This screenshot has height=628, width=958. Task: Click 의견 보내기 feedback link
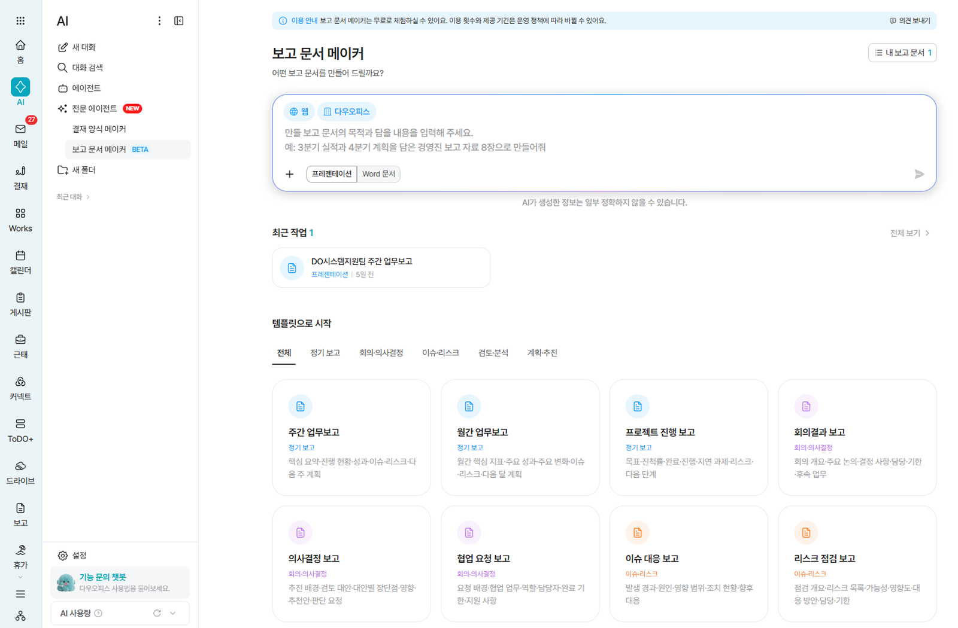[910, 21]
